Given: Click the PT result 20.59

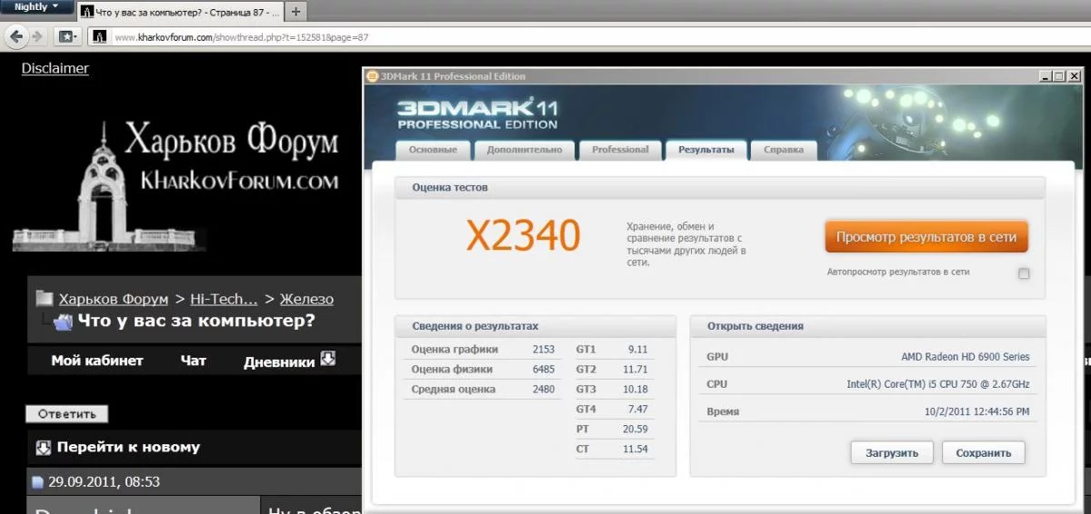Looking at the screenshot, I should (636, 430).
